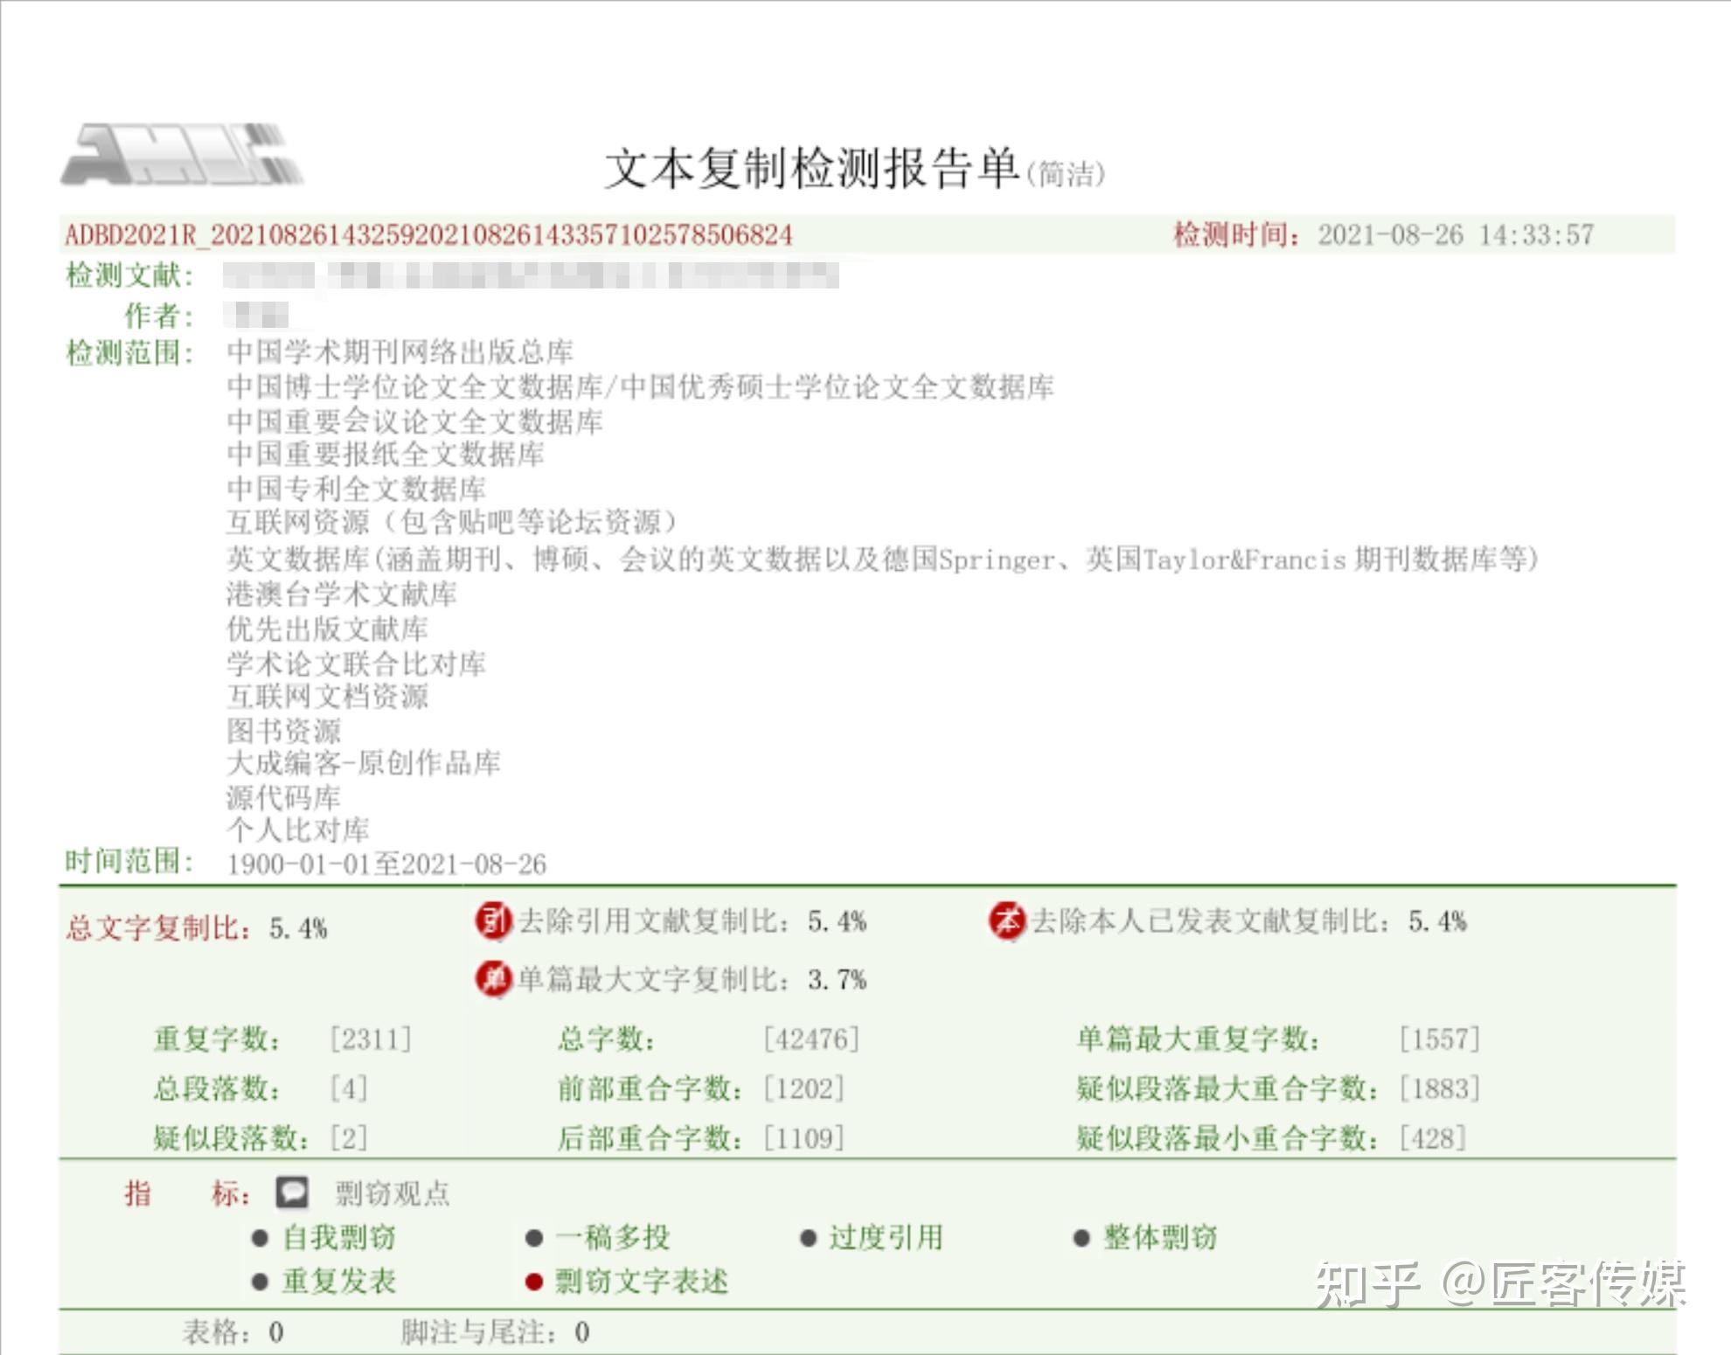Select the 过度引用 indicator bullet
The height and width of the screenshot is (1355, 1731).
[808, 1238]
